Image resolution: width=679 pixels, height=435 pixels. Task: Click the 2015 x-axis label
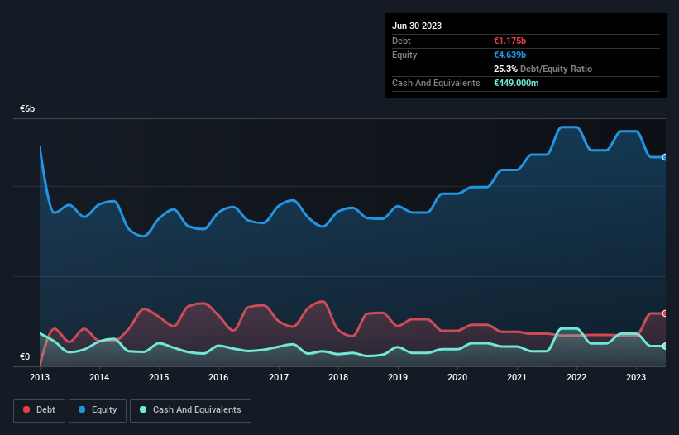coord(159,377)
